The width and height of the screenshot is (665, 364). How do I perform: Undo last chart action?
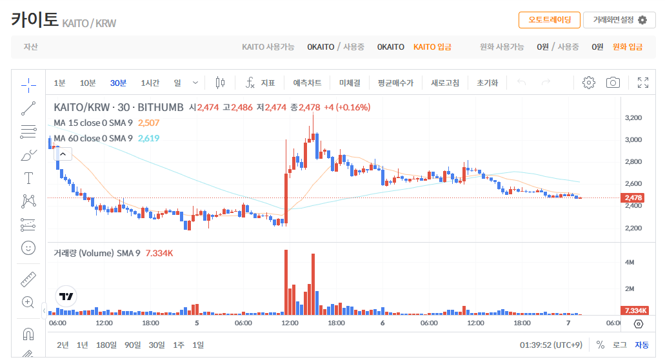522,83
